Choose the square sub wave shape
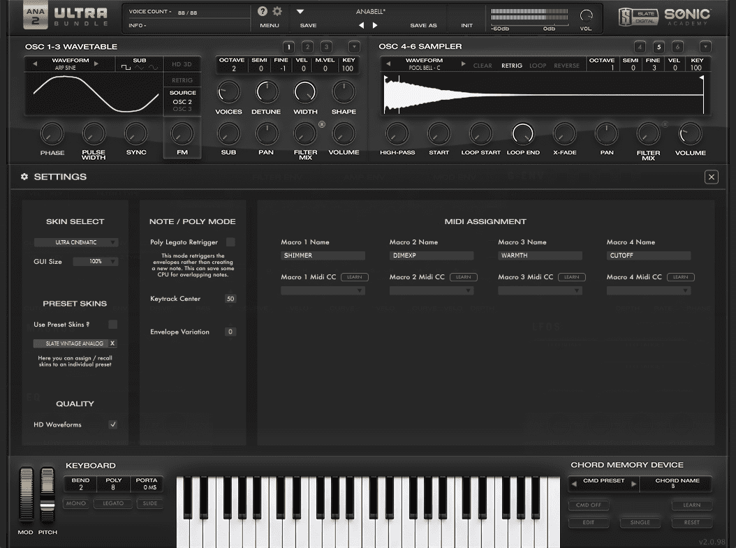736x548 pixels. click(x=125, y=68)
